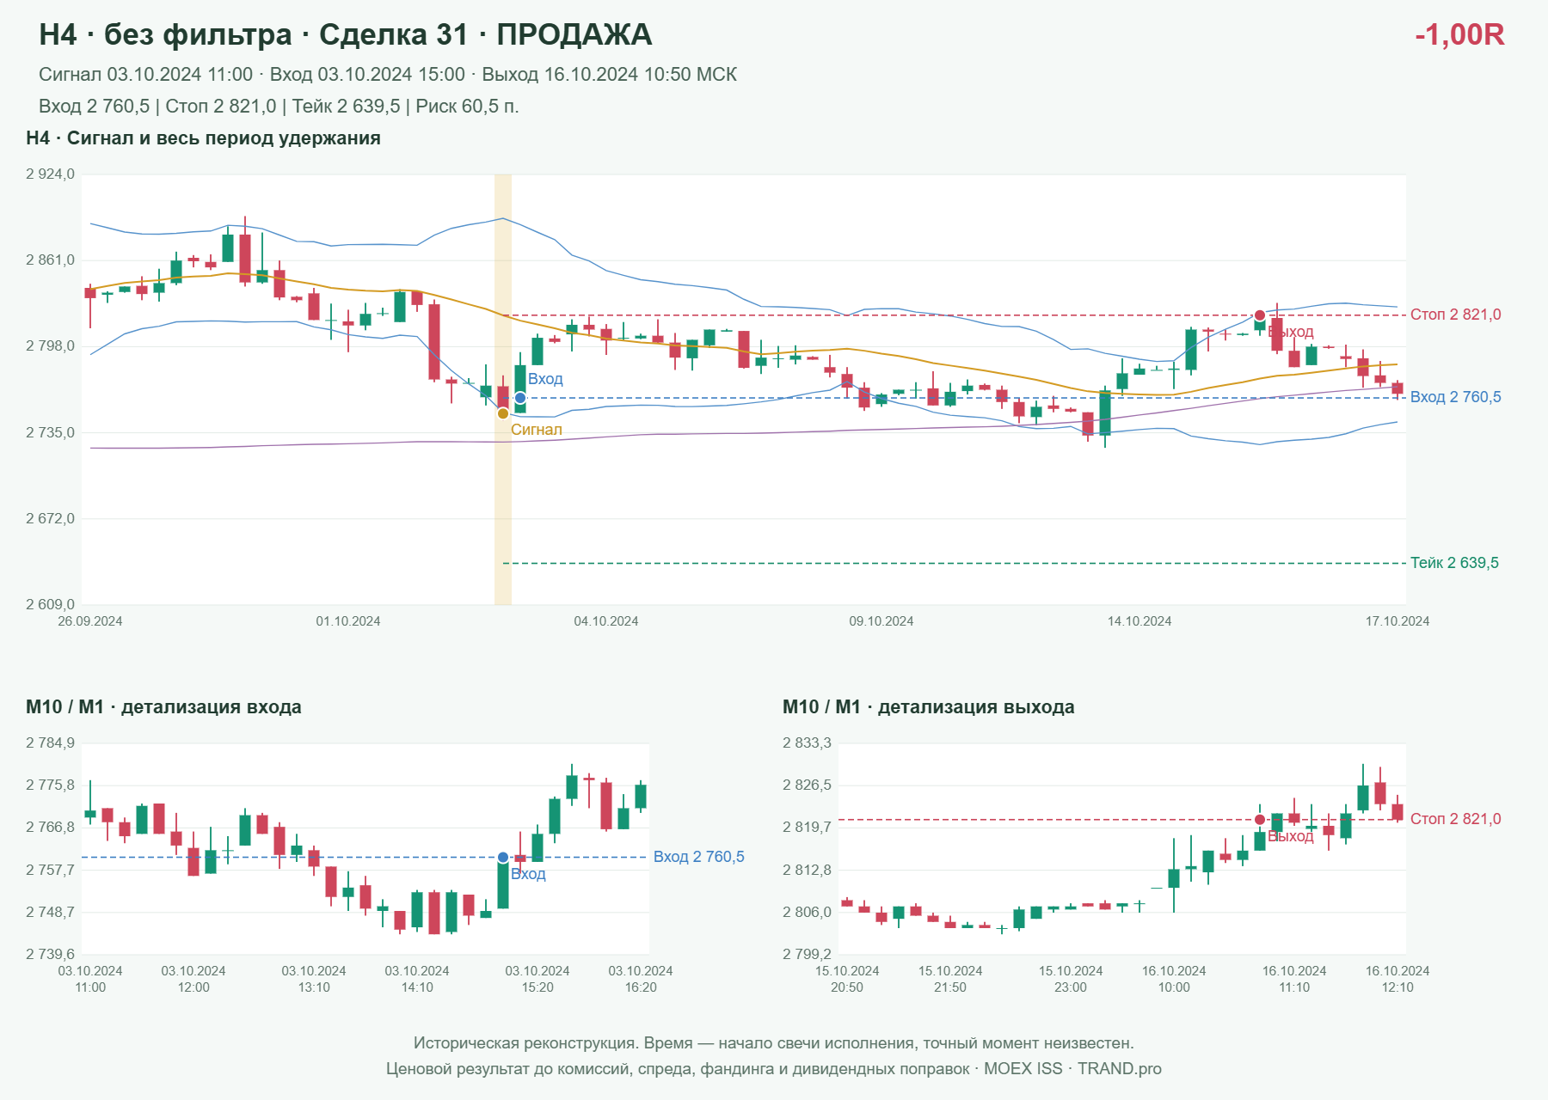Click the price label '2 924,0' on H4 axis

(51, 174)
